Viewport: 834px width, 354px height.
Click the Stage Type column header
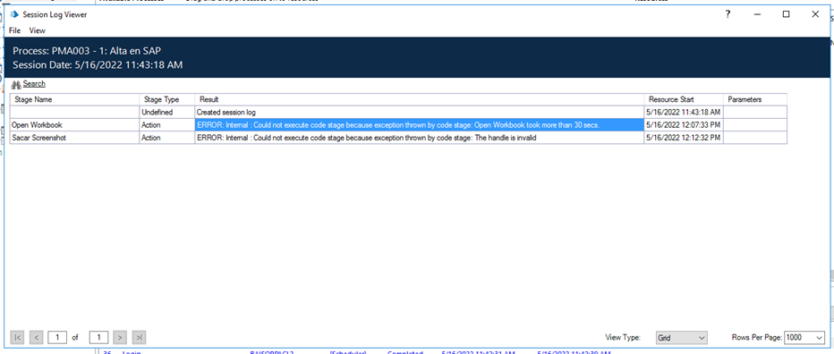click(166, 99)
